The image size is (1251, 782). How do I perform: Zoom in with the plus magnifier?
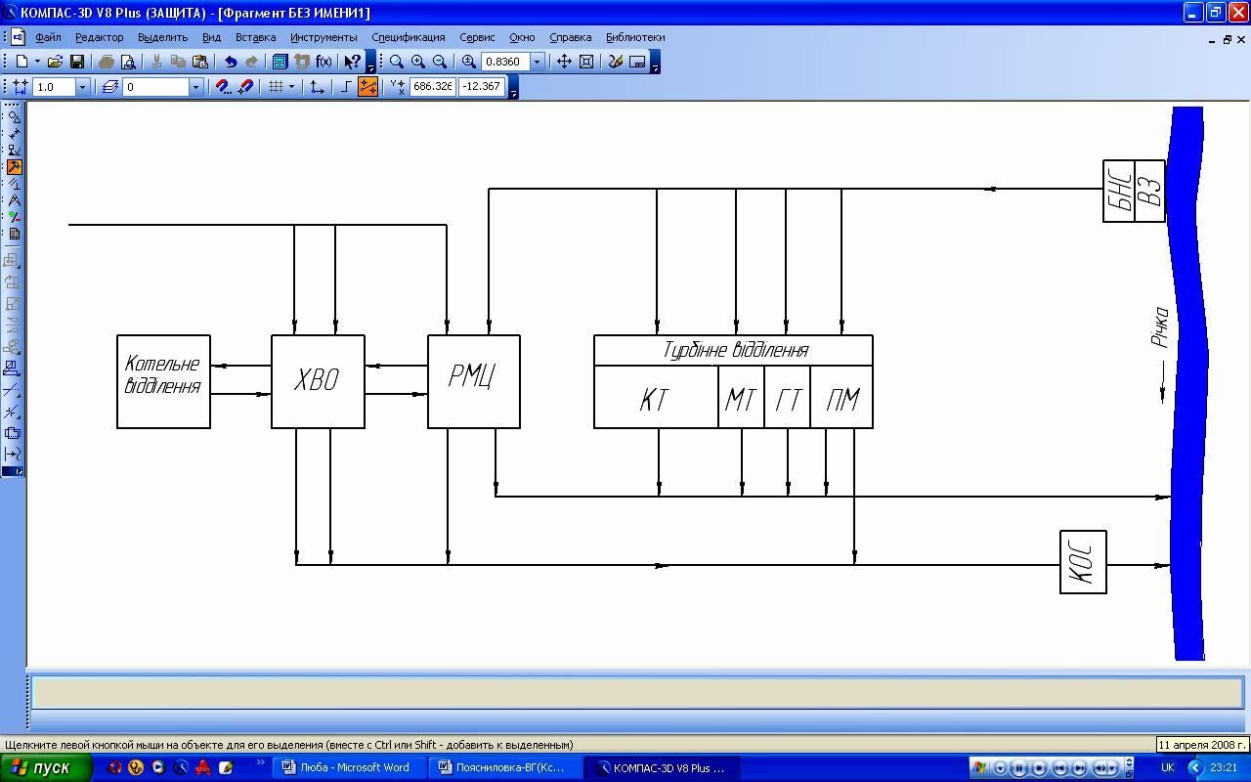coord(418,62)
